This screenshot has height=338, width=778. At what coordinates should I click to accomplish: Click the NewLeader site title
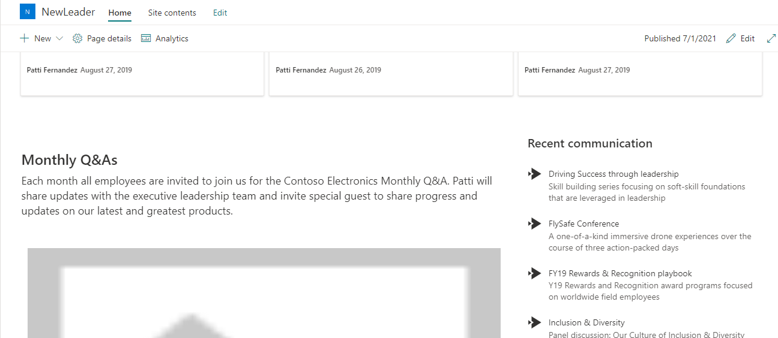point(68,12)
